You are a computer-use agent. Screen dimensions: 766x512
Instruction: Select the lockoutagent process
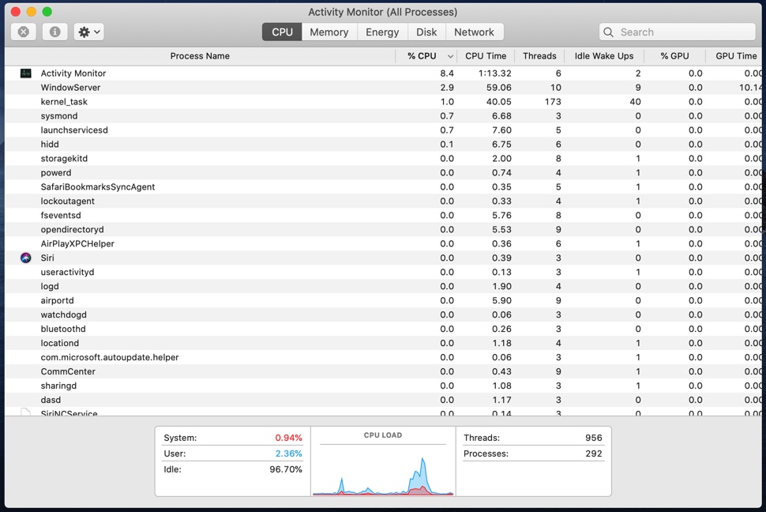(x=383, y=201)
